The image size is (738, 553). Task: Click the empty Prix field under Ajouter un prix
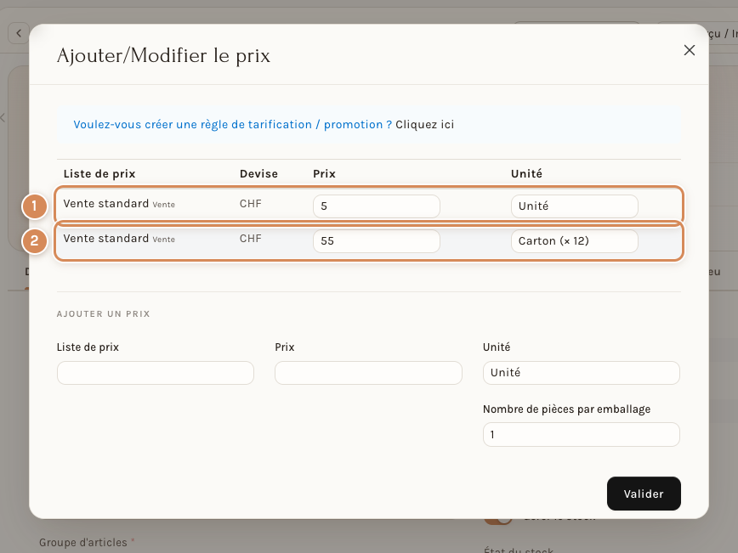tap(368, 373)
